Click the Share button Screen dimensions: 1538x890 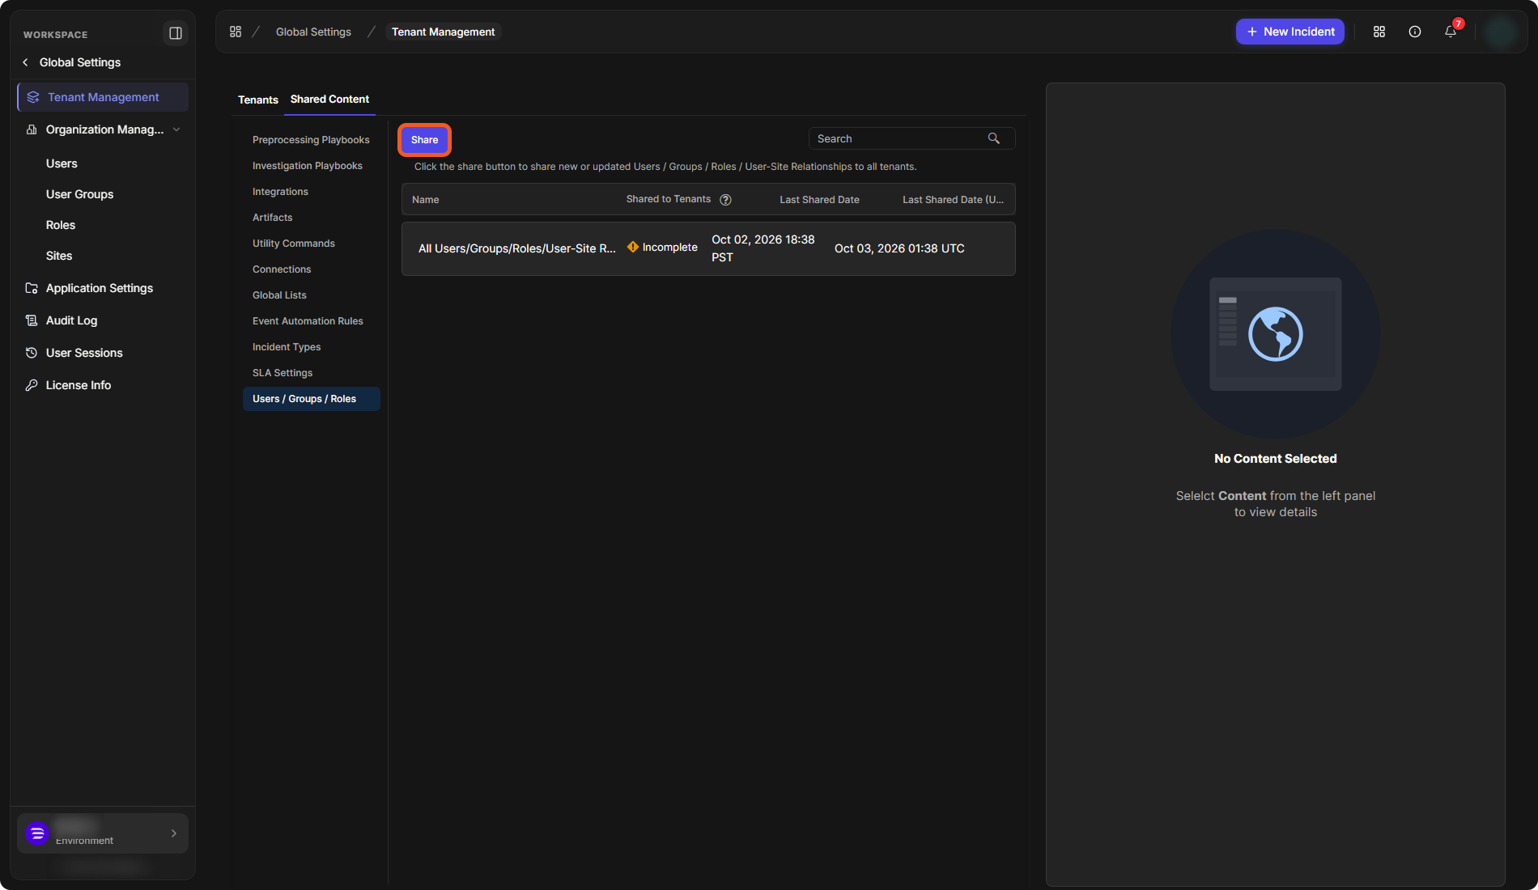click(424, 140)
